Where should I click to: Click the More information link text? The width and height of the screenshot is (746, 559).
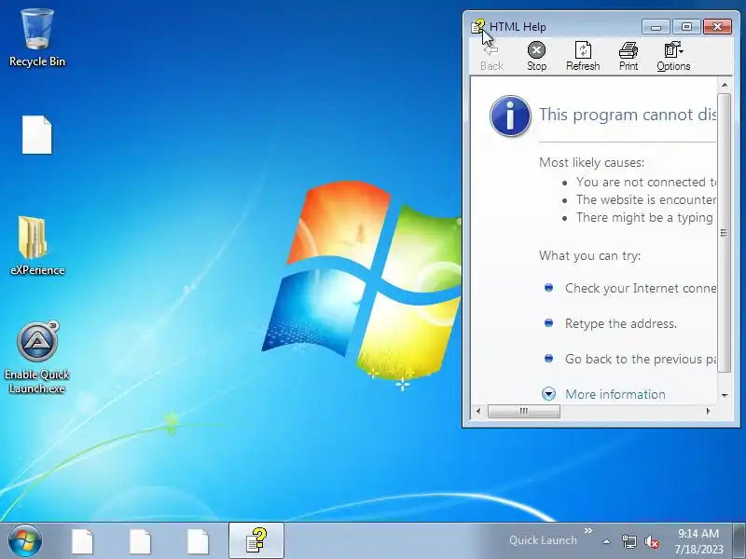pos(615,394)
